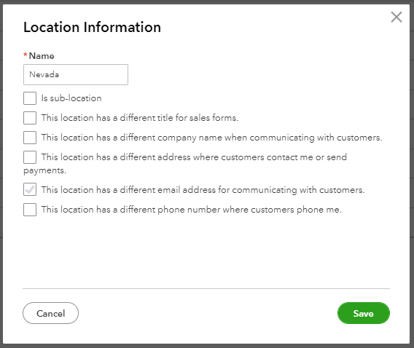Save the location information
414x348 pixels.
coord(364,313)
